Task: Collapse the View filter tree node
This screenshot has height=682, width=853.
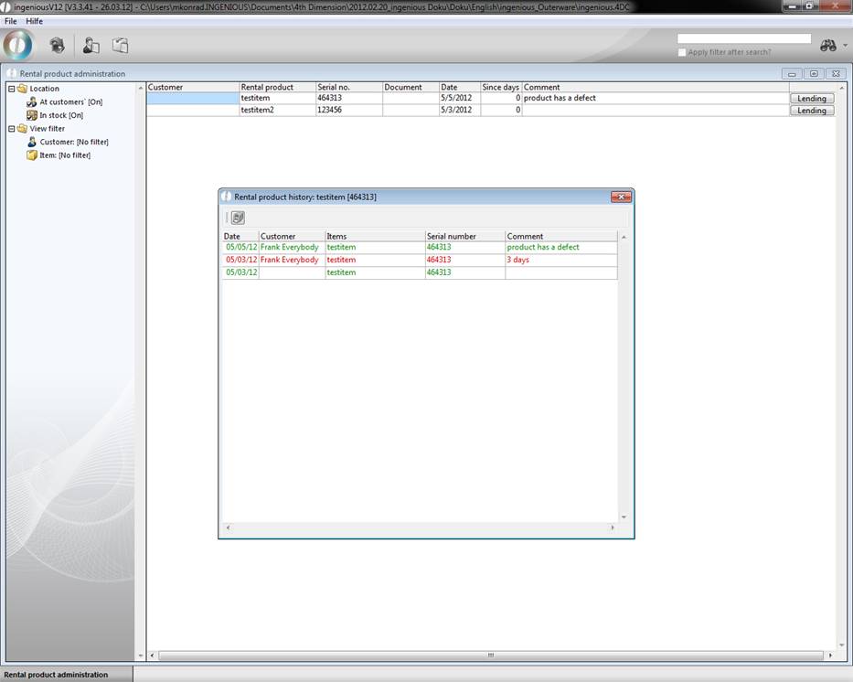Action: click(12, 129)
